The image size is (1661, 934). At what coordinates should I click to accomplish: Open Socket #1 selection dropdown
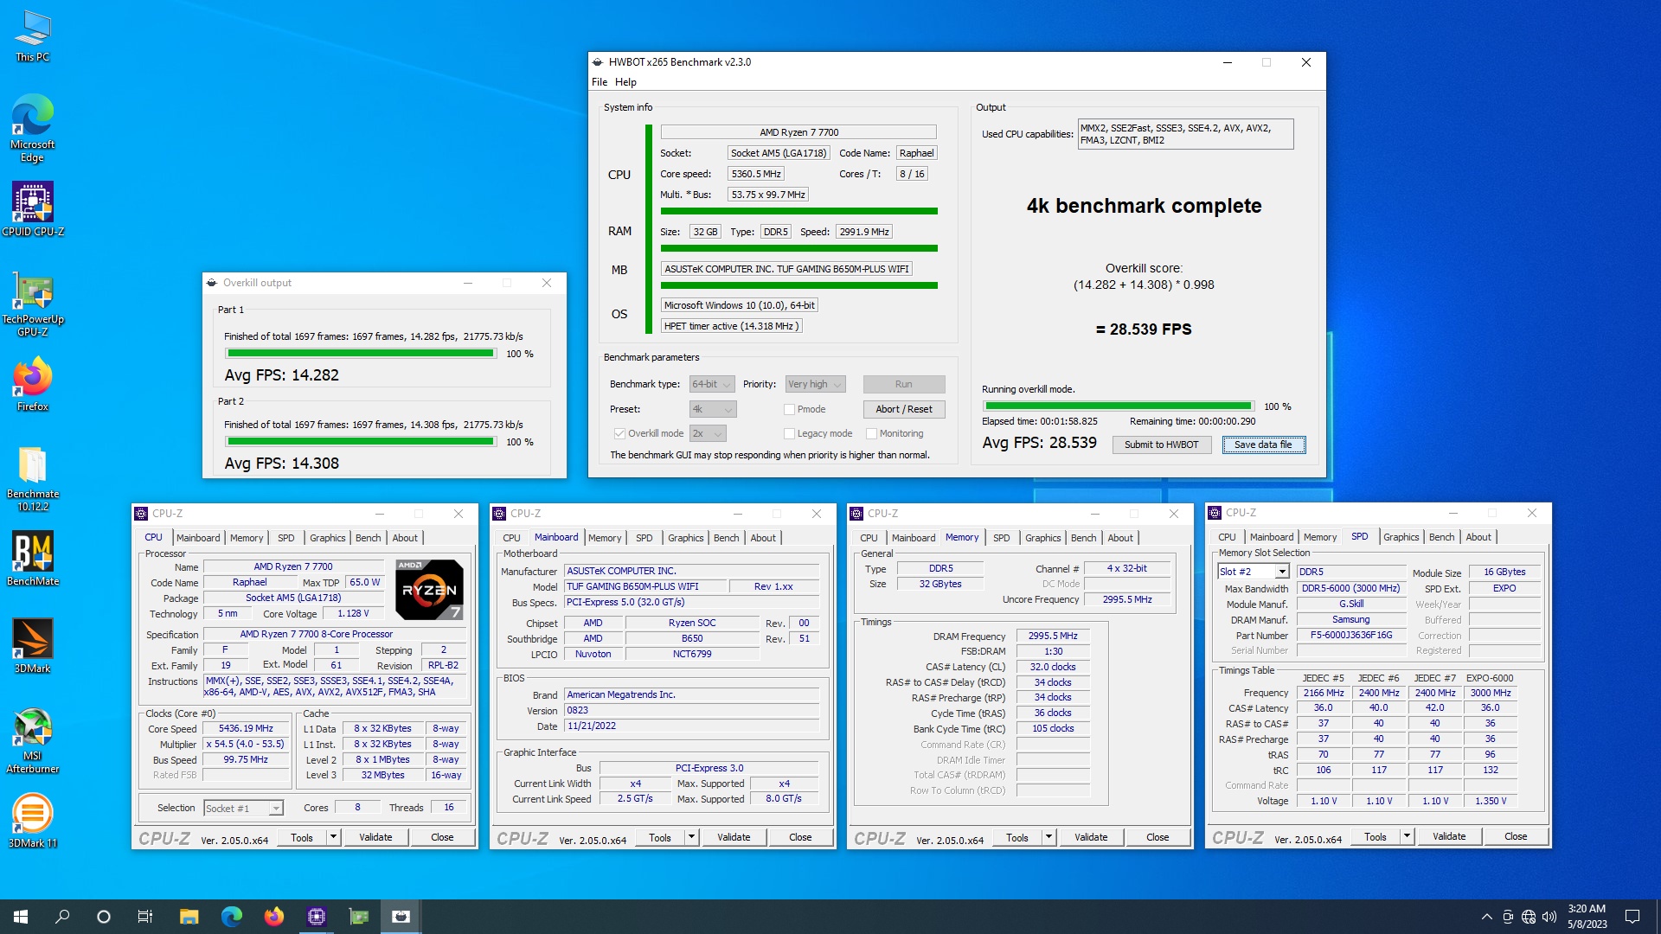click(244, 808)
